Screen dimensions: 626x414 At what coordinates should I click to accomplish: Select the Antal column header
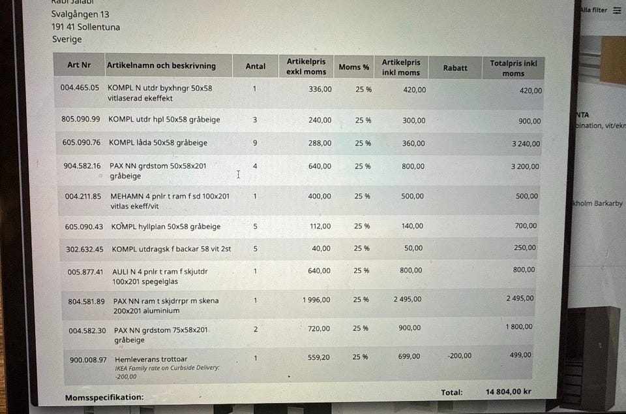coord(255,66)
